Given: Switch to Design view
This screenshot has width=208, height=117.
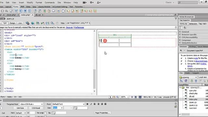Looking at the screenshot, I should pos(12,23).
